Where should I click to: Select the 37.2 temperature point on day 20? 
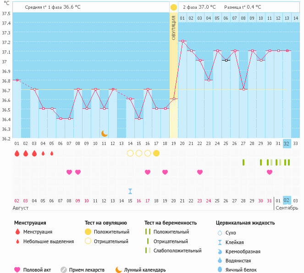point(182,41)
